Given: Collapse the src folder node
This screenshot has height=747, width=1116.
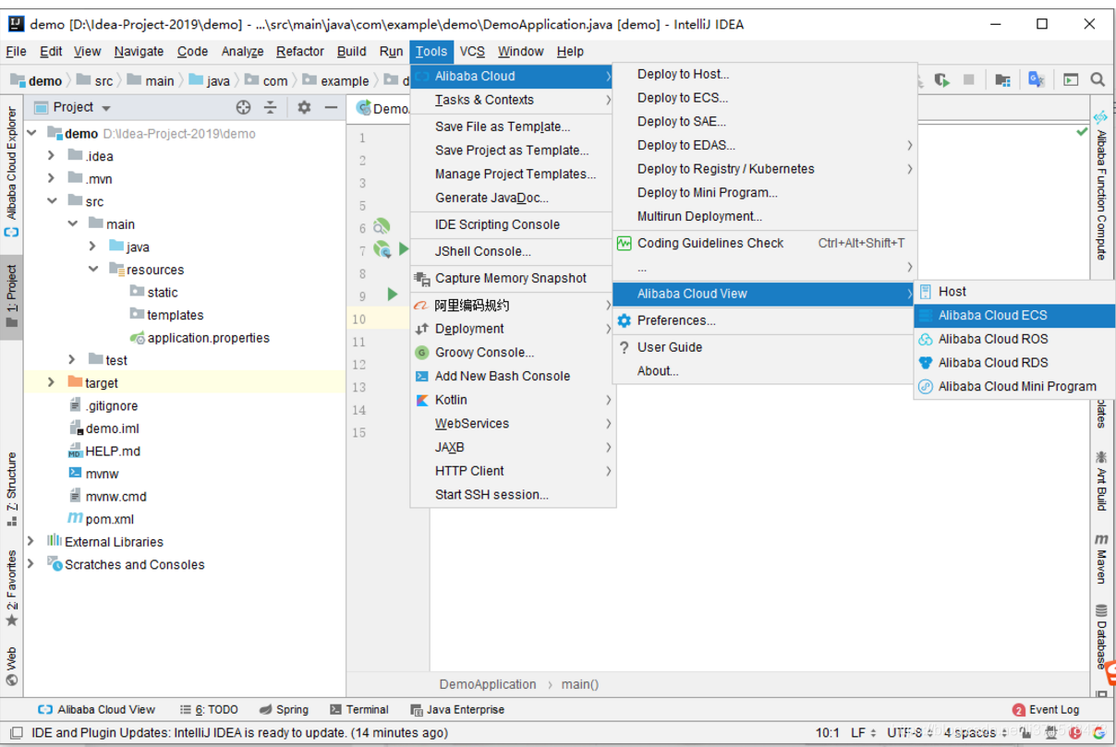Looking at the screenshot, I should click(52, 201).
